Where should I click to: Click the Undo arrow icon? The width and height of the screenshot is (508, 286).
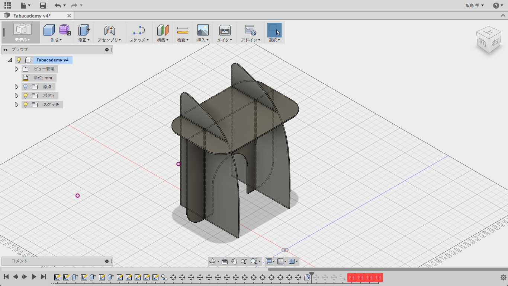point(57,5)
